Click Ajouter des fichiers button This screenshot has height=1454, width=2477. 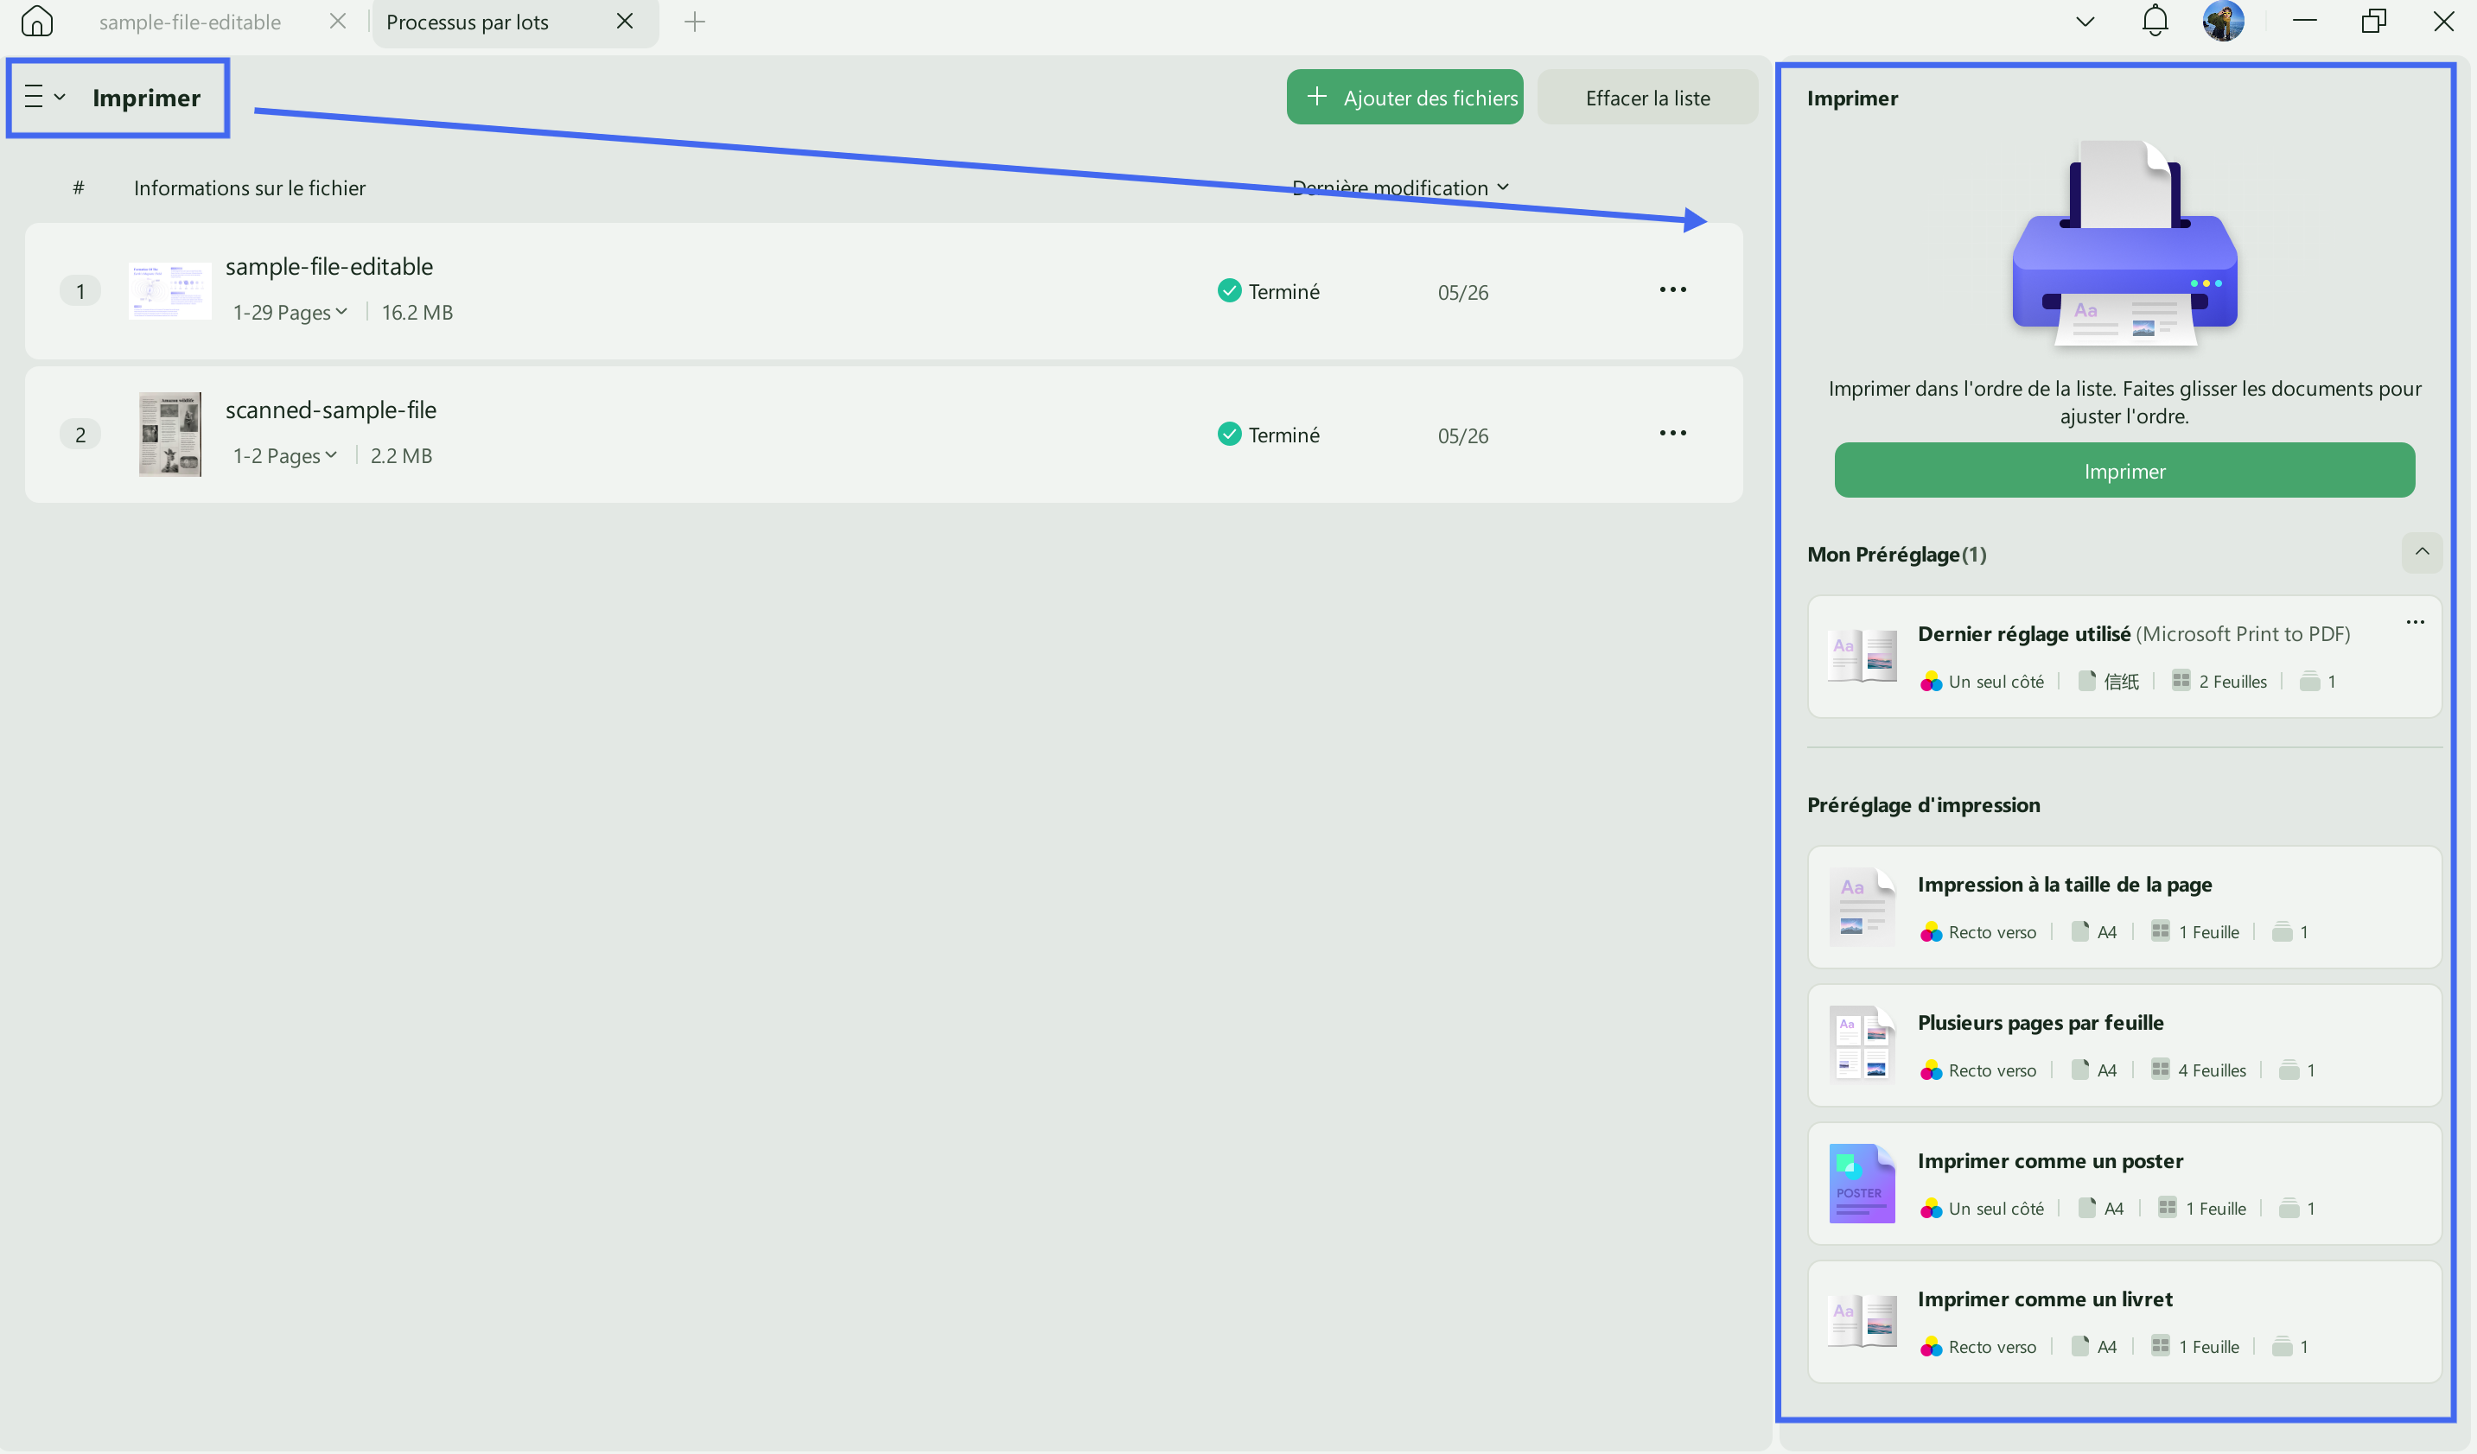tap(1404, 98)
